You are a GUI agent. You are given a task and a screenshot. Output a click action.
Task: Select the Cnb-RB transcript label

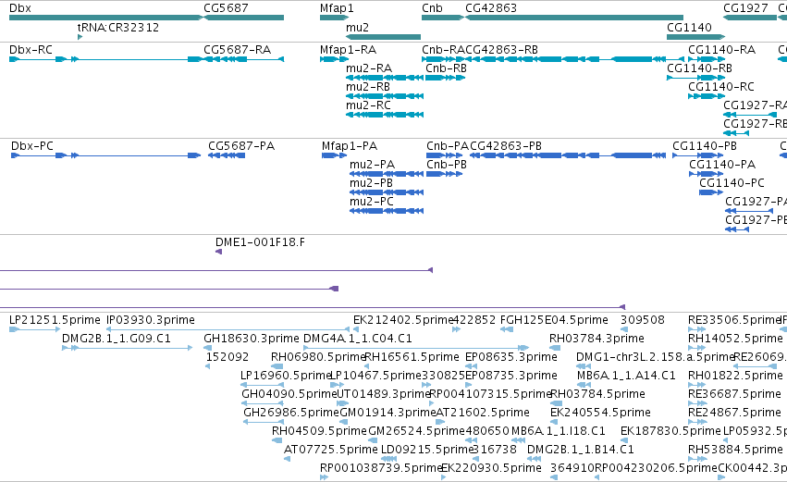click(x=446, y=68)
